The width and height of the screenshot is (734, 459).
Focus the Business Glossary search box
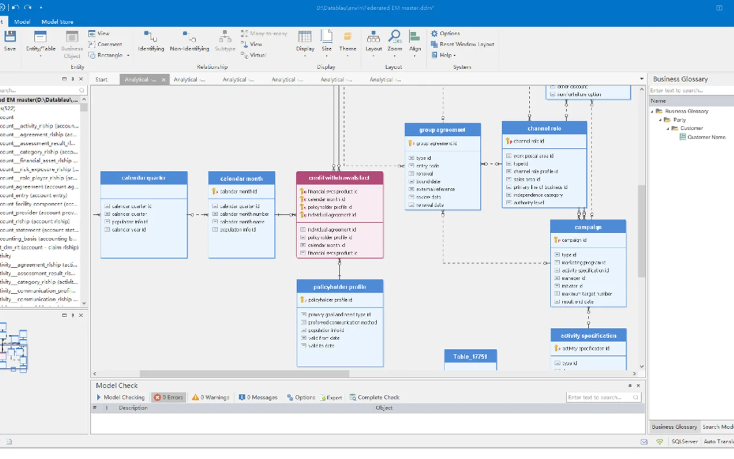pyautogui.click(x=691, y=90)
